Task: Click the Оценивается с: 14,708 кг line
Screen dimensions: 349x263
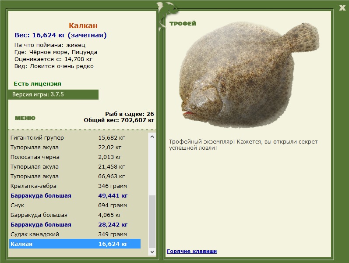Action: (x=53, y=59)
